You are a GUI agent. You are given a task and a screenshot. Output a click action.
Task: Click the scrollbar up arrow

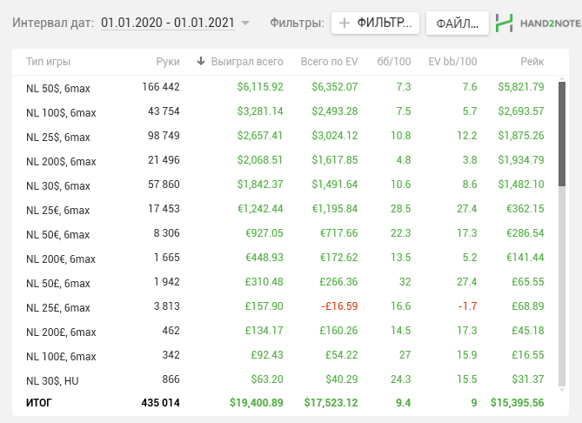(562, 79)
